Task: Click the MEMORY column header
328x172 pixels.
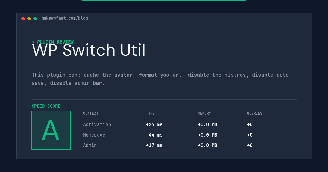Action: 204,114
